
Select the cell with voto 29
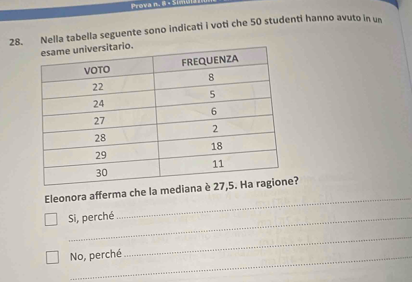[x=101, y=155]
